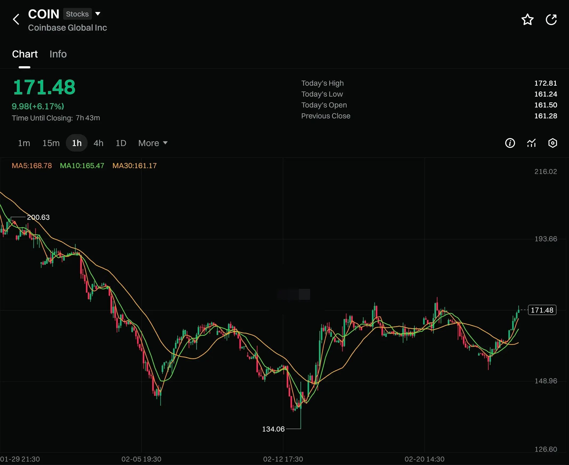Open the More timeframes dropdown
Screen dimensions: 569x465
pyautogui.click(x=153, y=143)
